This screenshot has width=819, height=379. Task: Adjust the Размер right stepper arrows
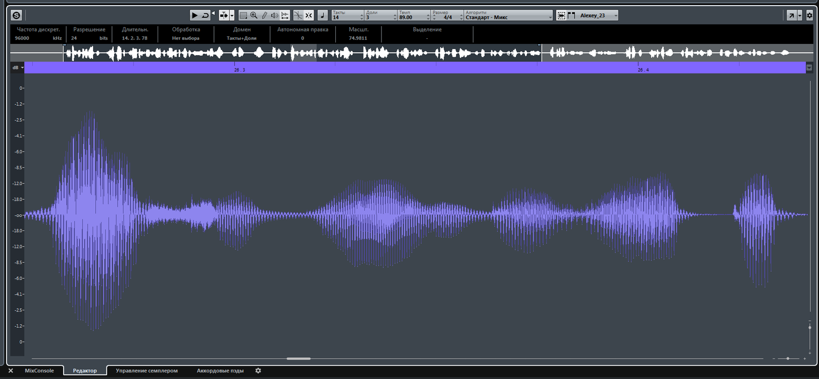(461, 17)
